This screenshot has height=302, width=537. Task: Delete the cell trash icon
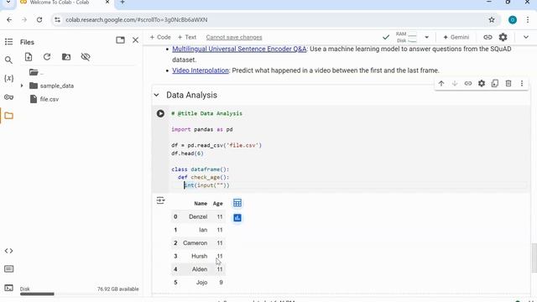coord(508,83)
